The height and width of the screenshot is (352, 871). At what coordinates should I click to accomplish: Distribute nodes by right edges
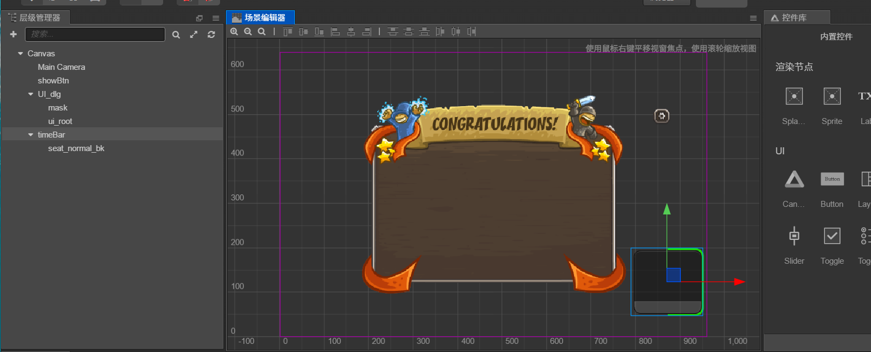click(x=472, y=31)
